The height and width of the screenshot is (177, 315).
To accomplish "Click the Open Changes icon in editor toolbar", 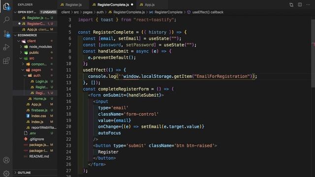I will 291,4.
